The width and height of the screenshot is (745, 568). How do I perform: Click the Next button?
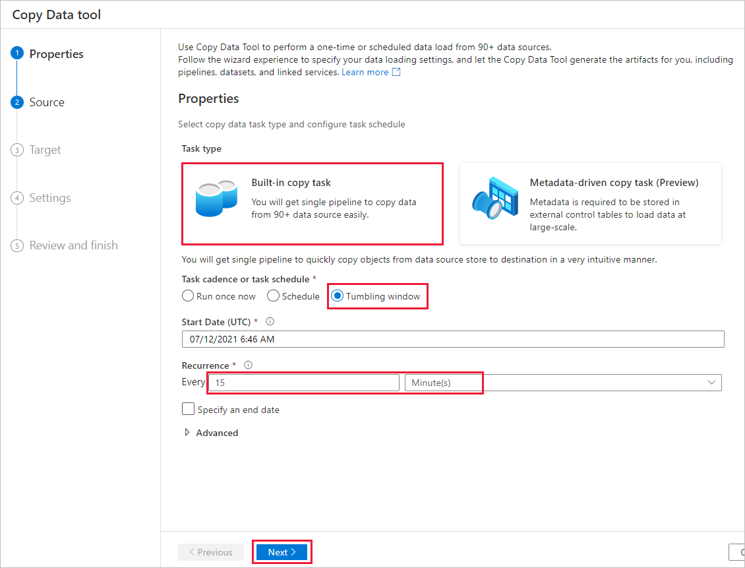(282, 552)
